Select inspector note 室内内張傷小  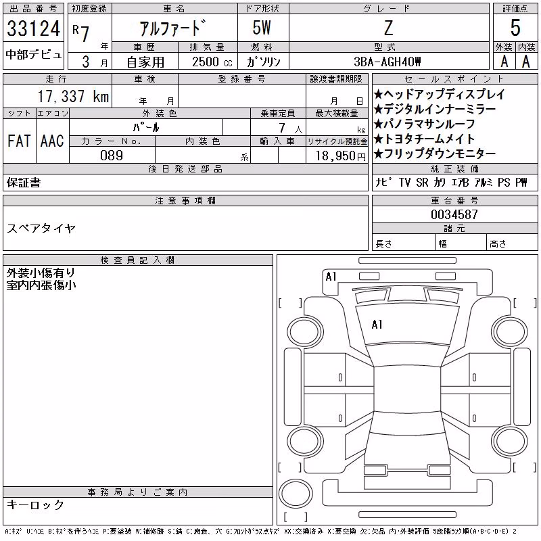tap(41, 285)
